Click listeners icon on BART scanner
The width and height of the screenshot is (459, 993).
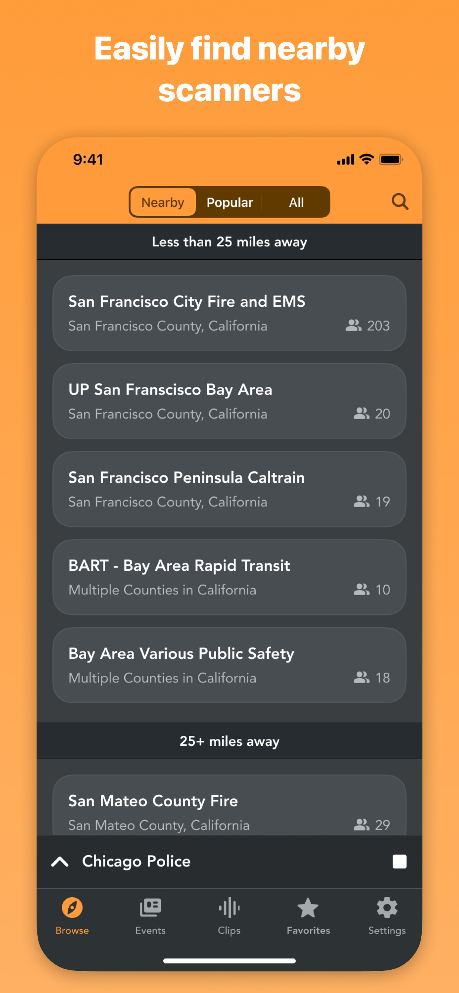coord(361,589)
